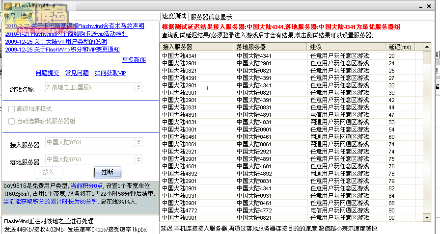Click the FlashWind title bar app icon

pyautogui.click(x=7, y=5)
